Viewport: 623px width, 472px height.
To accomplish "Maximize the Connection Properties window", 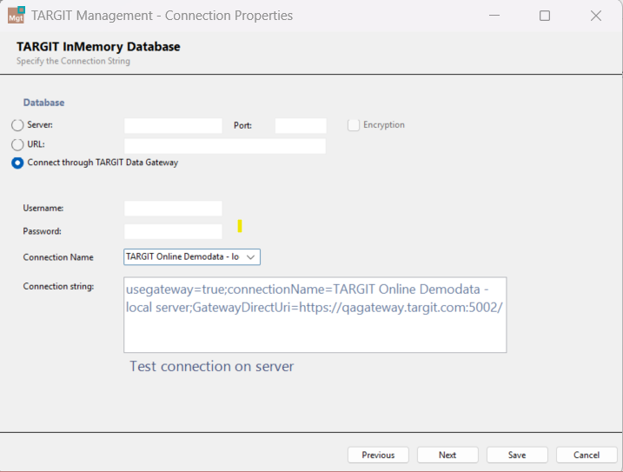I will [x=545, y=16].
